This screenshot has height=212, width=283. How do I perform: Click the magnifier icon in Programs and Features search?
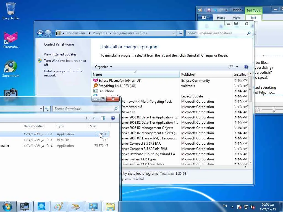(x=249, y=33)
